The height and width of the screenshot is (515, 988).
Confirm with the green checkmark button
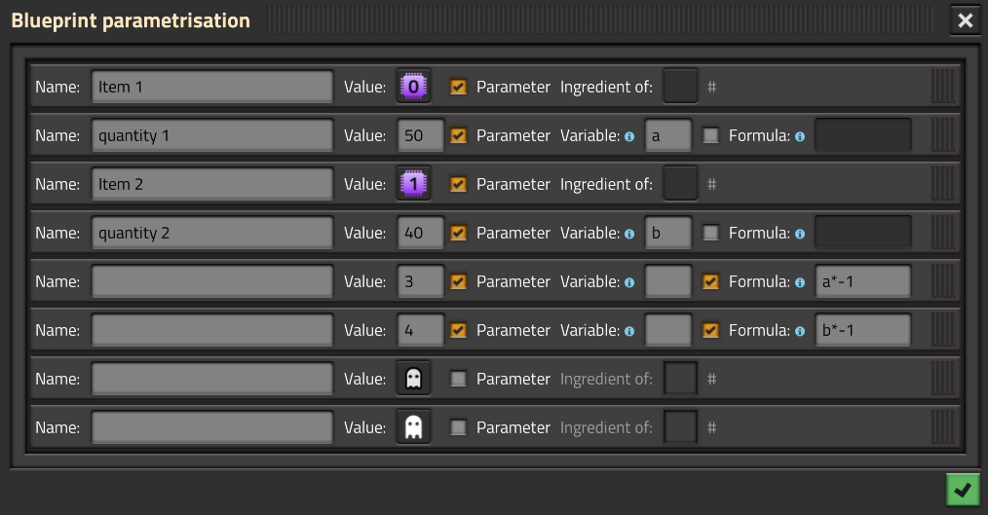tap(963, 490)
